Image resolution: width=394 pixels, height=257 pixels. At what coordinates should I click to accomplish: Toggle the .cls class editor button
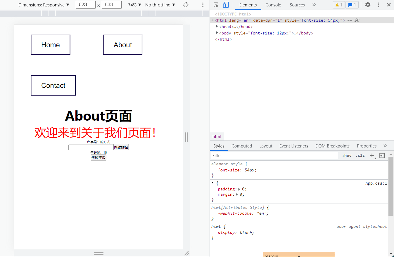coord(360,156)
